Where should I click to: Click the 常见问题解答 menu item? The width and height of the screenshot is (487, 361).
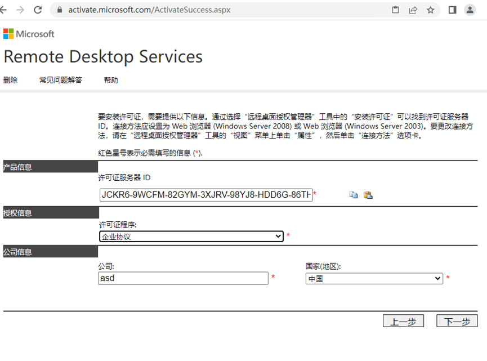click(x=60, y=79)
